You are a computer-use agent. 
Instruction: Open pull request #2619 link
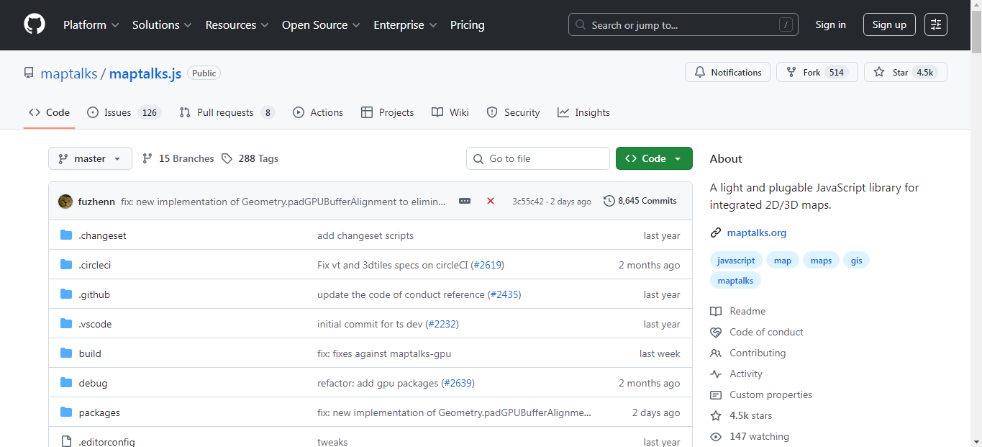pos(488,265)
